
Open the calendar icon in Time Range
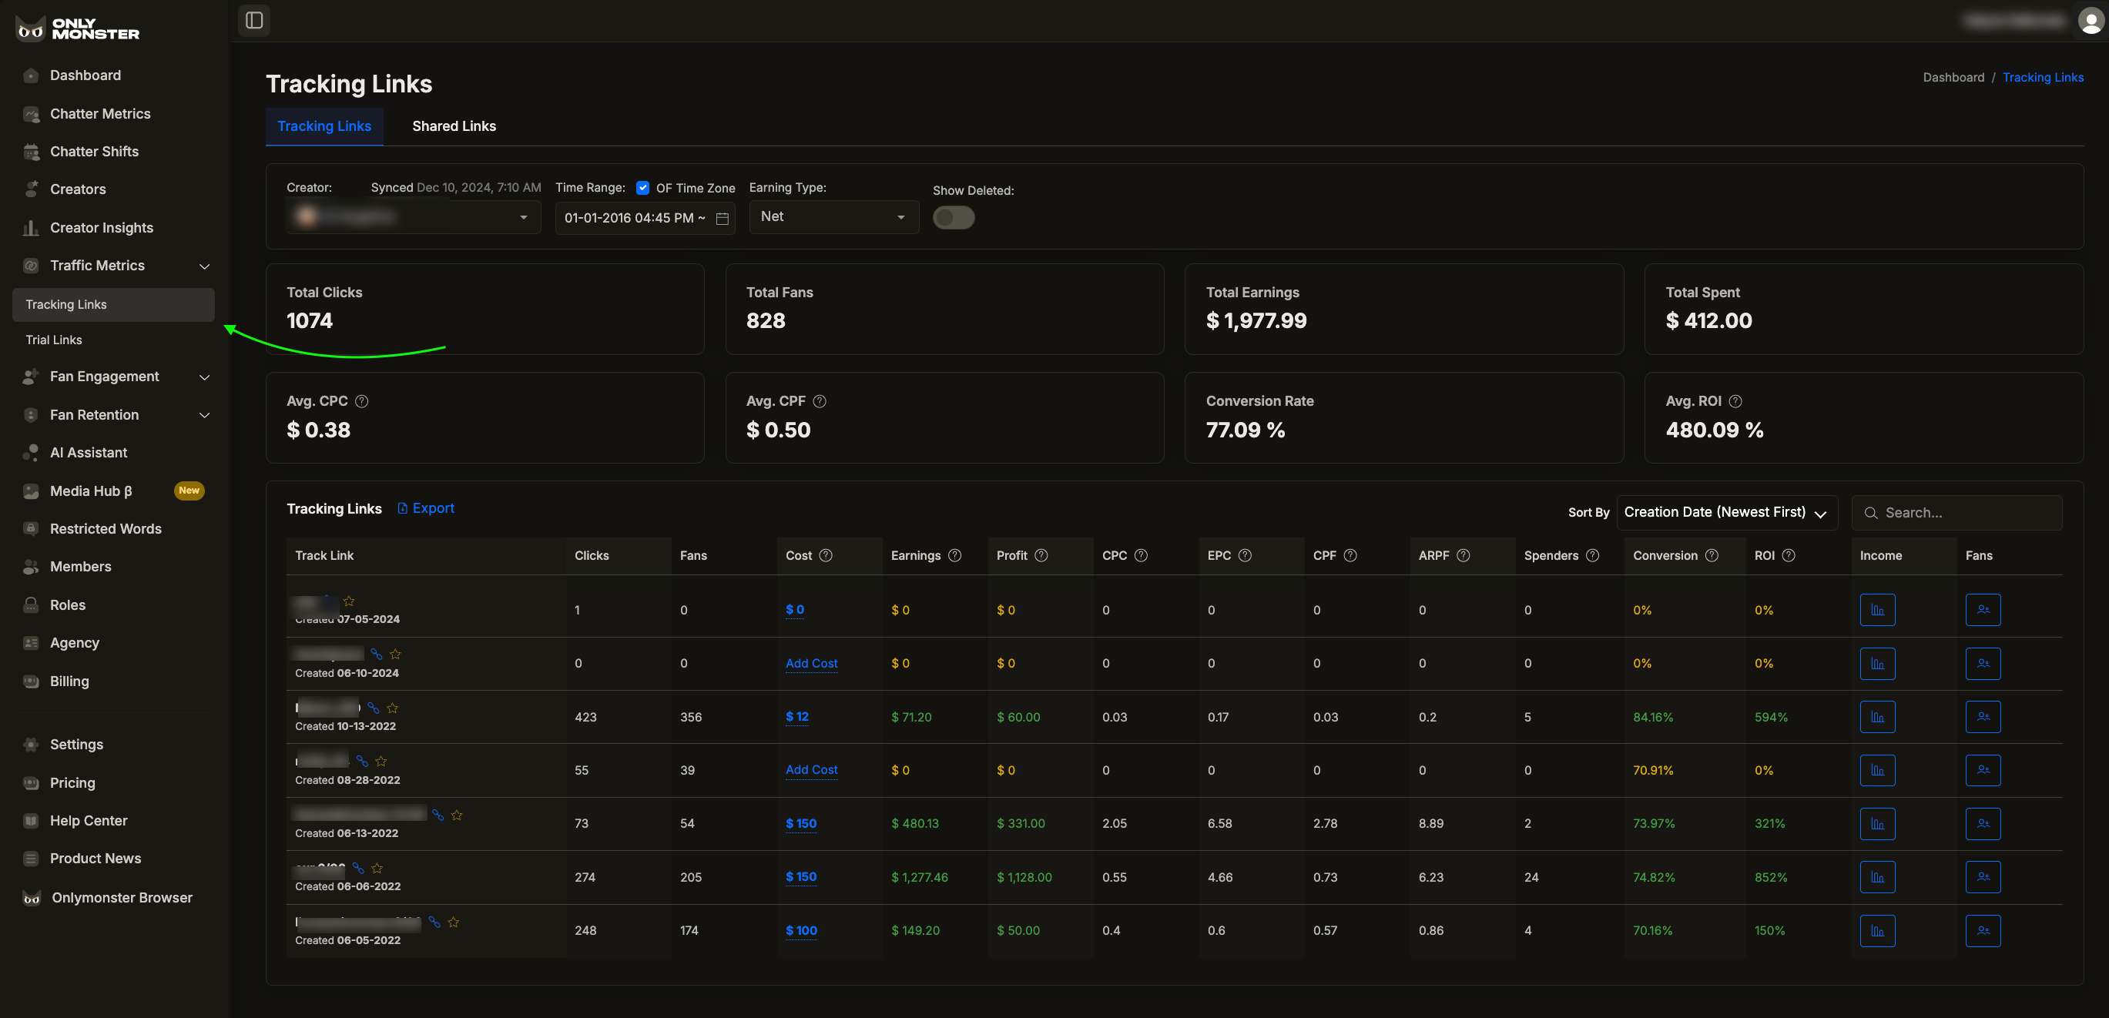tap(722, 219)
